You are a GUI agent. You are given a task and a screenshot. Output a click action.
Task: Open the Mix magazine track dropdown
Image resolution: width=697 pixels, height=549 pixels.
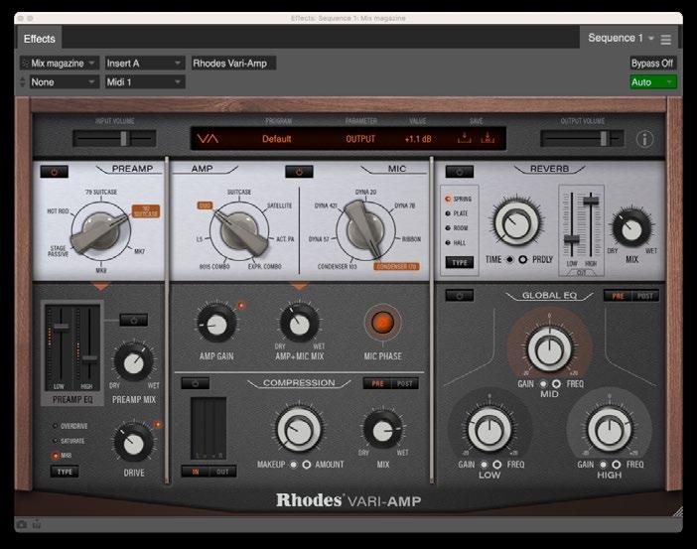click(59, 64)
